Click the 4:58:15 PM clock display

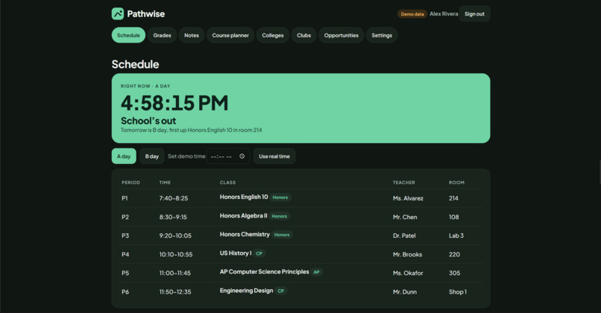coord(174,103)
